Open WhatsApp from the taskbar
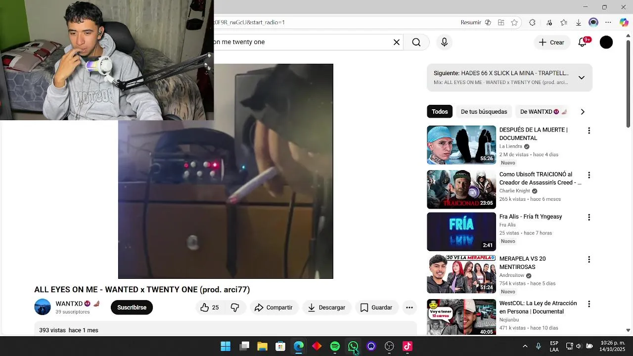The image size is (633, 356). point(353,346)
